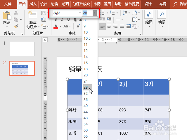The height and width of the screenshot is (140, 187).
Task: Expand the font name dropdown arrow
Action: click(x=80, y=13)
